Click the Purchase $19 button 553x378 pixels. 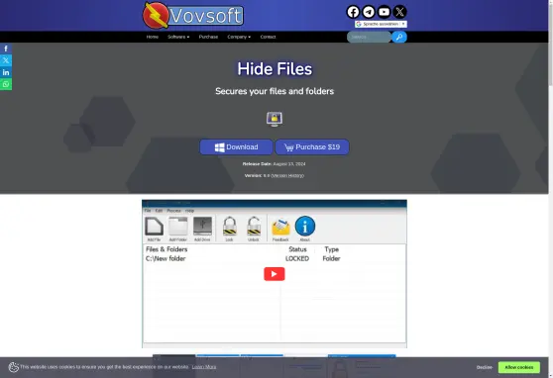pyautogui.click(x=312, y=146)
